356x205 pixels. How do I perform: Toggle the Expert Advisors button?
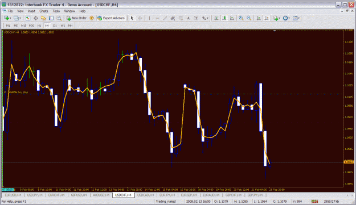coord(111,18)
